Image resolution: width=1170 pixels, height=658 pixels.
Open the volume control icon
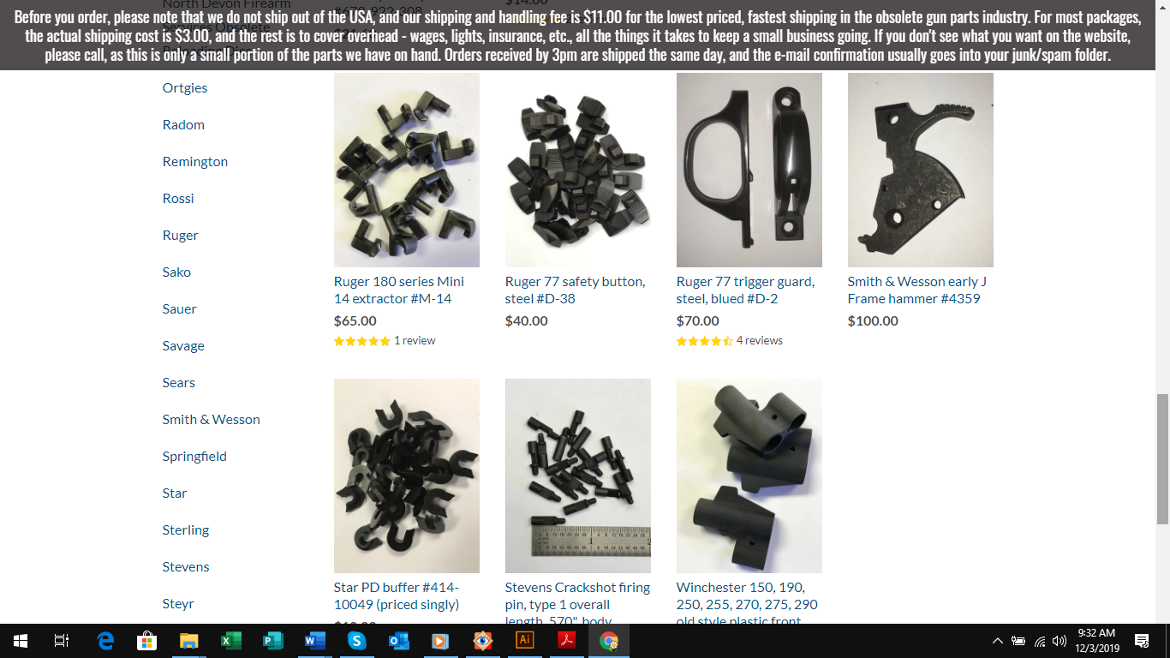click(x=1060, y=641)
